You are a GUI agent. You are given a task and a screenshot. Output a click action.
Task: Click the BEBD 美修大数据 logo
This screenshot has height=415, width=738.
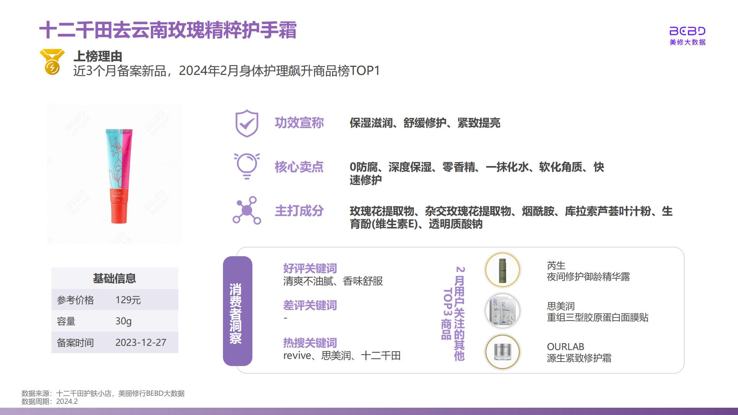pyautogui.click(x=687, y=36)
